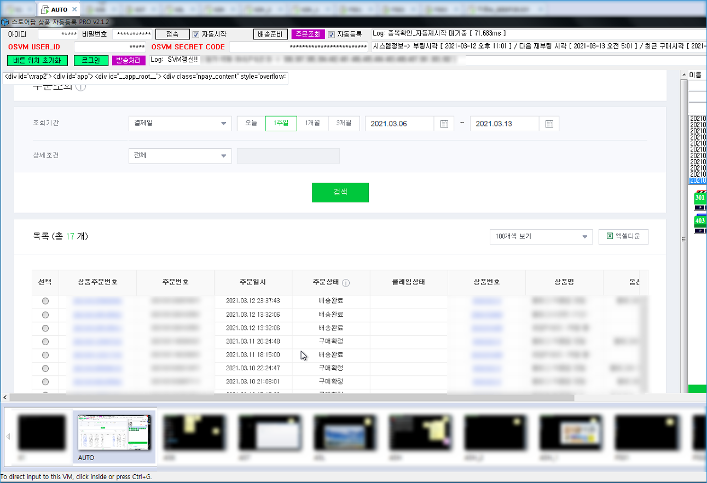Select radio for order 2021.03.11 20:24:48

pyautogui.click(x=45, y=341)
